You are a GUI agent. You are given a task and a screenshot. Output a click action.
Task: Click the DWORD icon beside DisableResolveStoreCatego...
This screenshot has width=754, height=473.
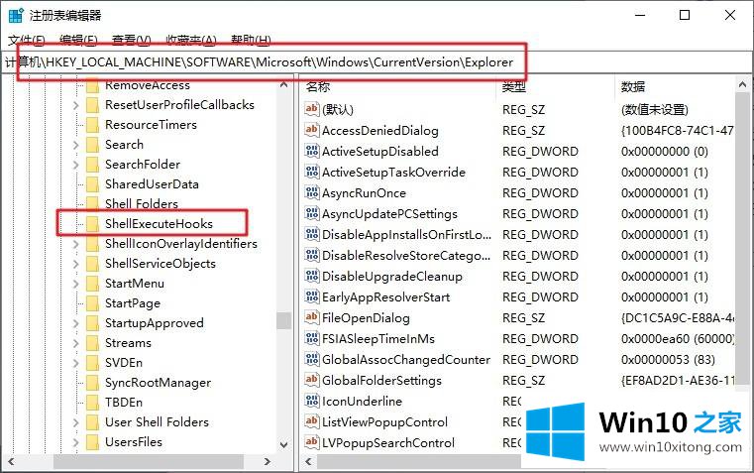tap(311, 255)
